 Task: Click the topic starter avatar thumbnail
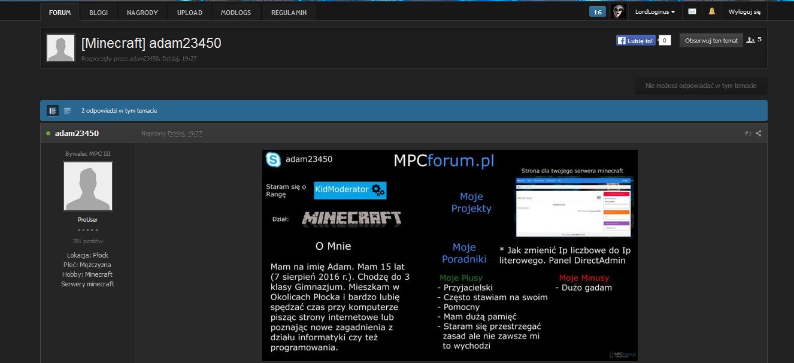pos(60,48)
